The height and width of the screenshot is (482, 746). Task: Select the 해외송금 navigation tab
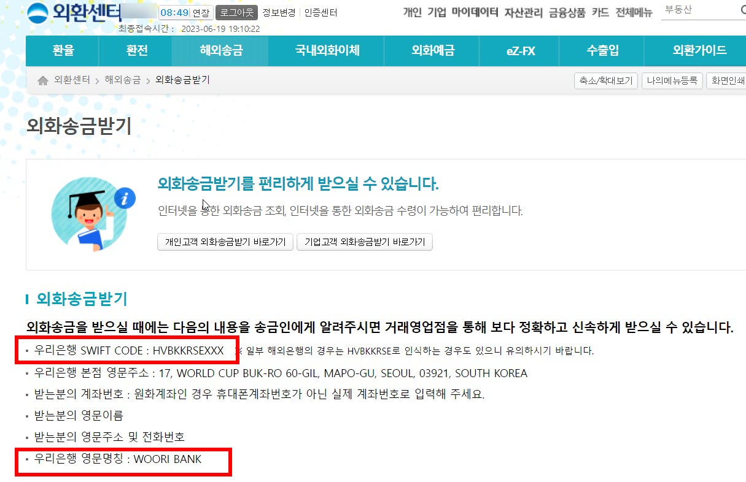(x=221, y=51)
